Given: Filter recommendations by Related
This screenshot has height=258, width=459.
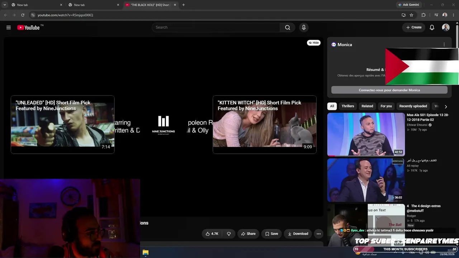Looking at the screenshot, I should click(x=367, y=106).
